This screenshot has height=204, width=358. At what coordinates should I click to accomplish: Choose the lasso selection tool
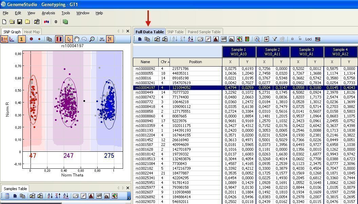point(84,39)
